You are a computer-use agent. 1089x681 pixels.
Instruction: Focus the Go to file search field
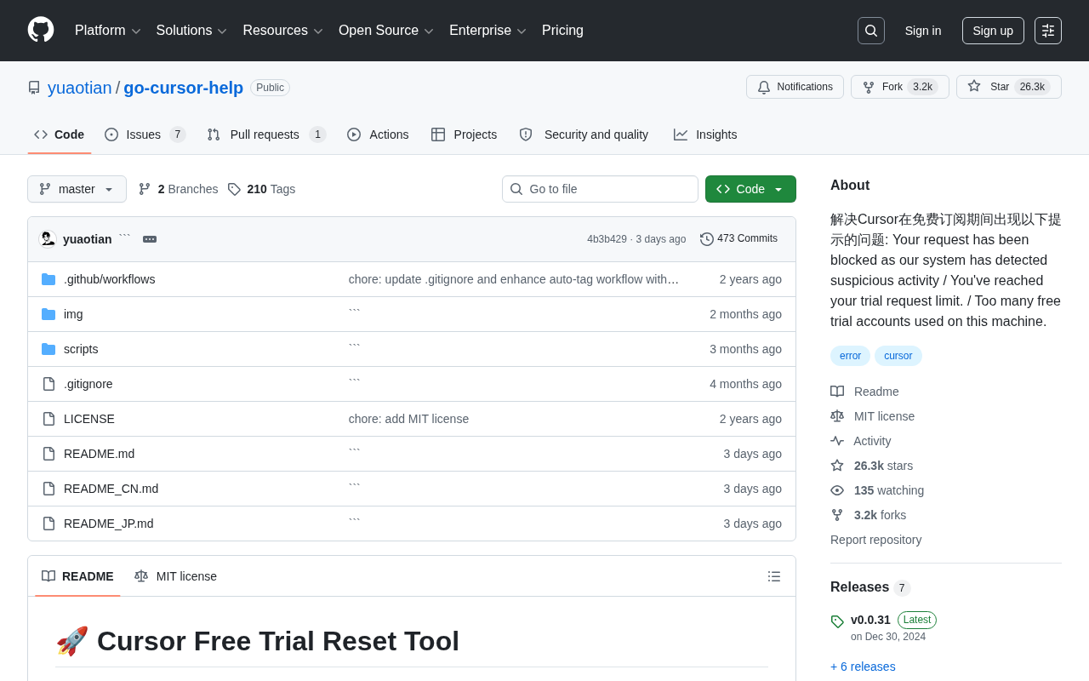(600, 189)
